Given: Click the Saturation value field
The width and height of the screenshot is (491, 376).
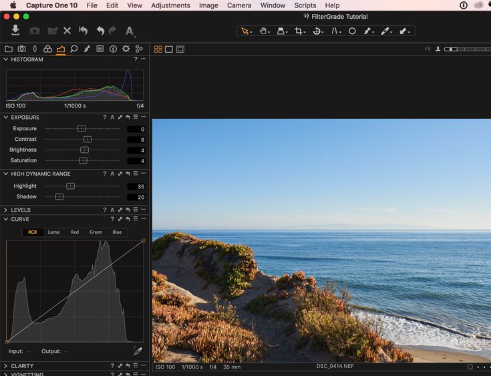Looking at the screenshot, I should click(136, 161).
